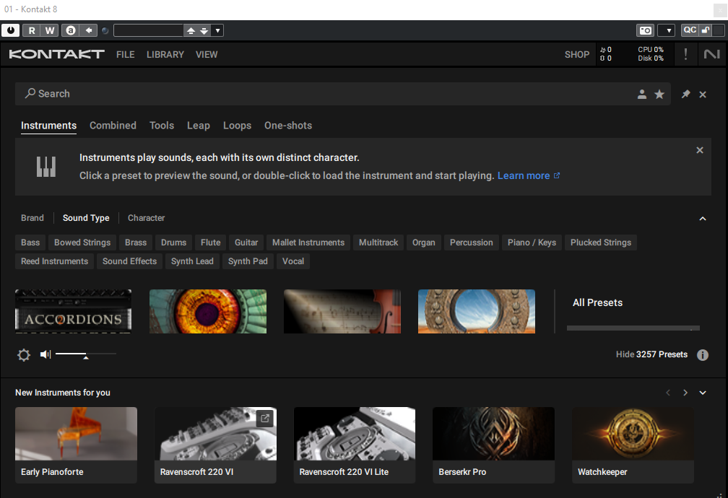This screenshot has height=498, width=728.
Task: Enable Read automation (R) button
Action: [x=32, y=30]
